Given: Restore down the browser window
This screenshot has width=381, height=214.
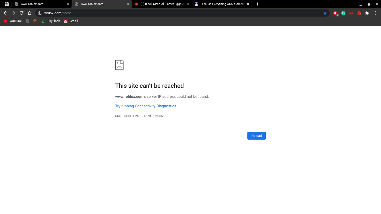Looking at the screenshot, I should (369, 4).
